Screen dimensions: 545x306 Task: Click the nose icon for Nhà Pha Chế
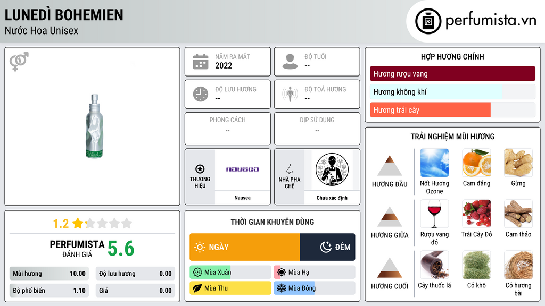[289, 169]
